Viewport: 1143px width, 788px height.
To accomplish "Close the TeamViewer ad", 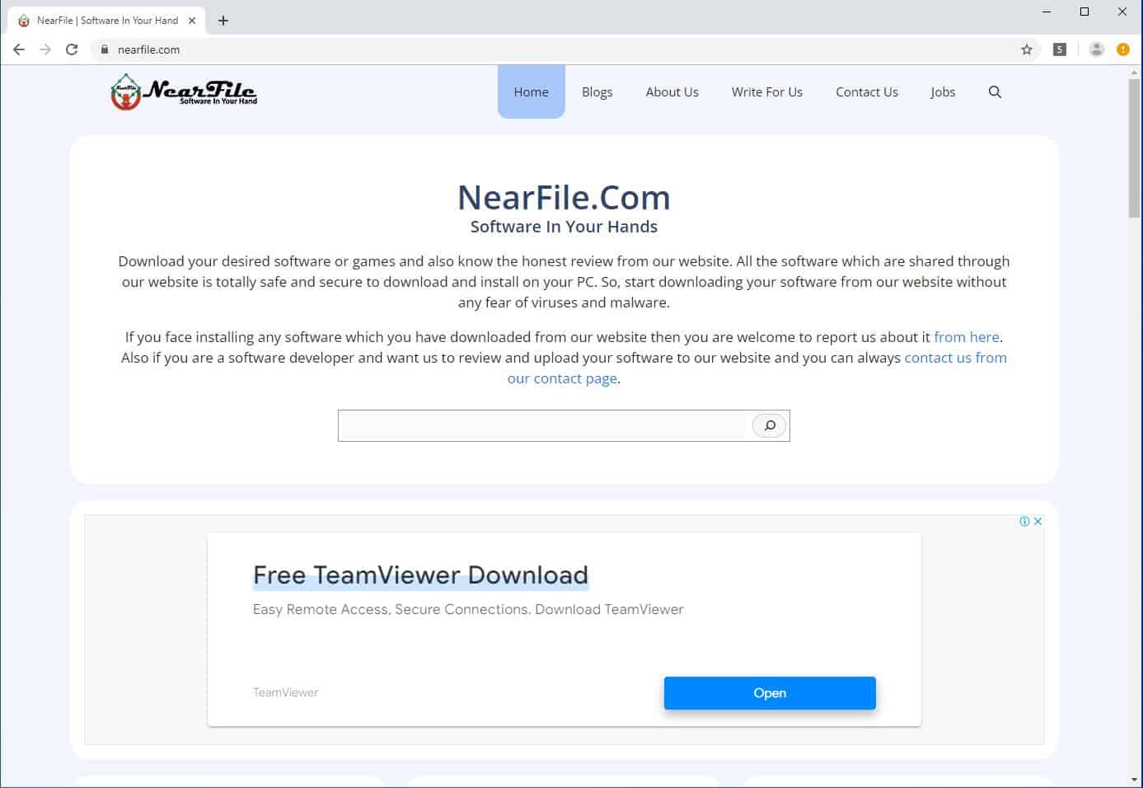I will tap(1038, 521).
